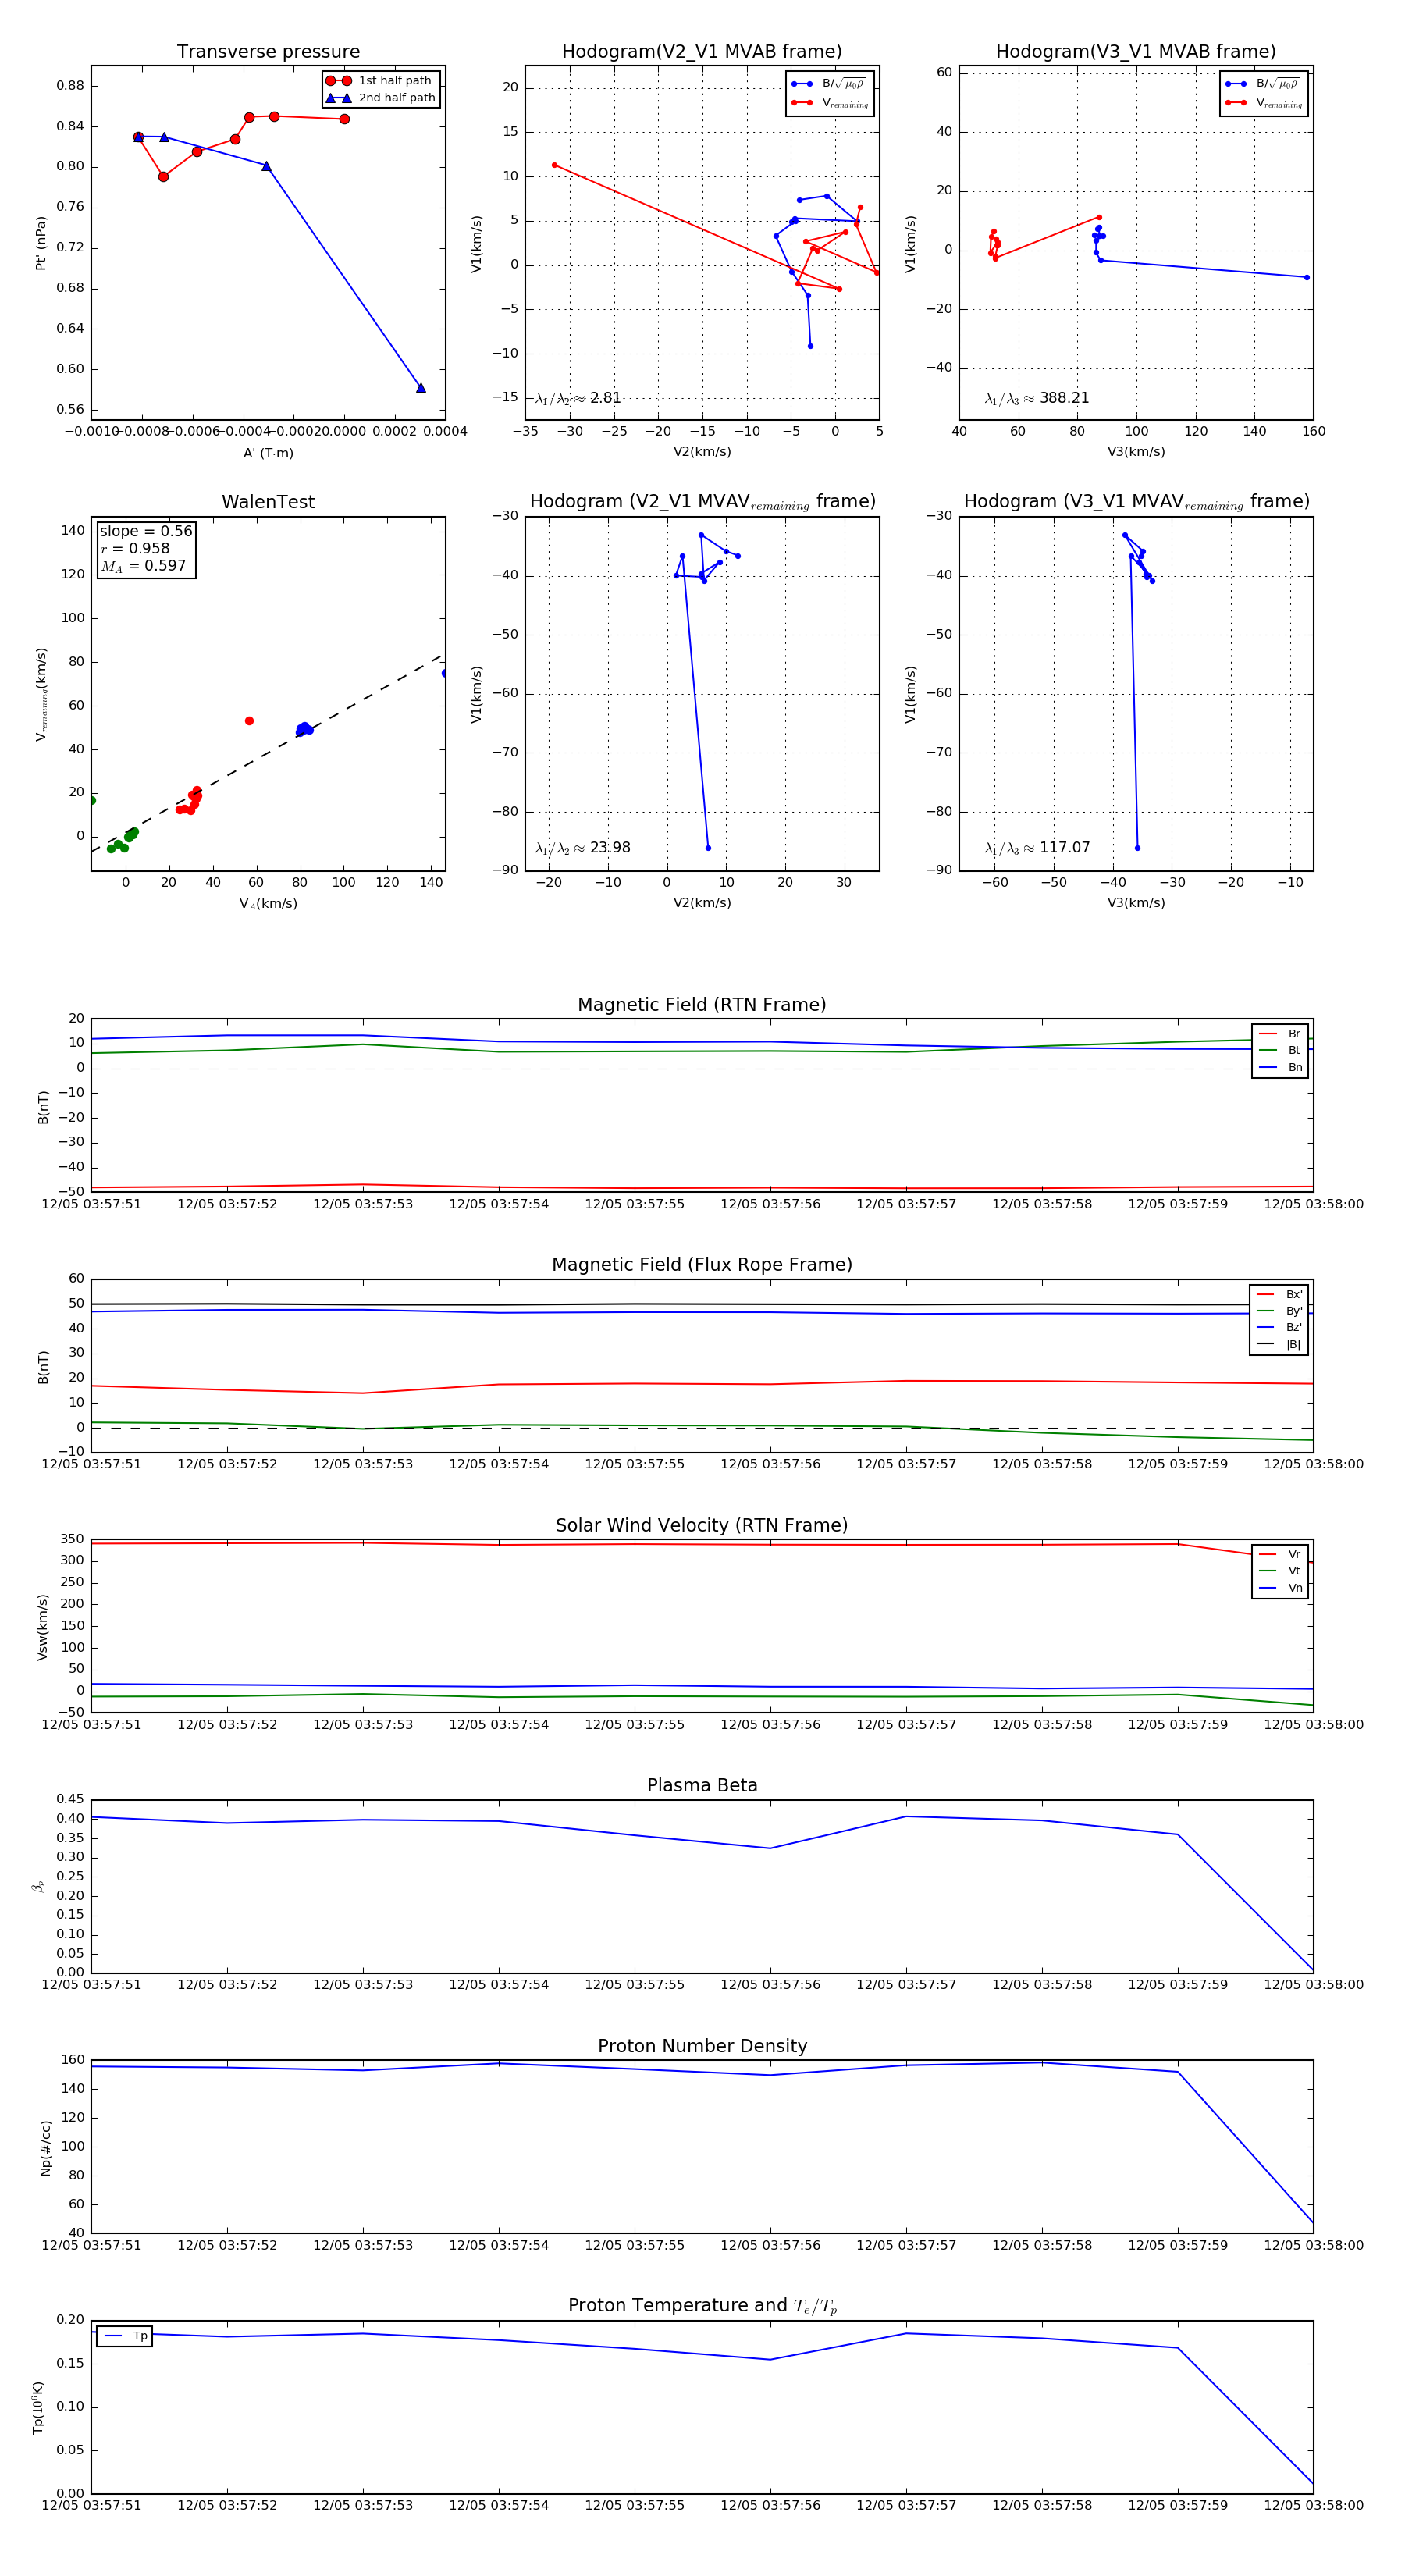Click the eigenvalue ratio '117.07' annotation

tap(1037, 848)
